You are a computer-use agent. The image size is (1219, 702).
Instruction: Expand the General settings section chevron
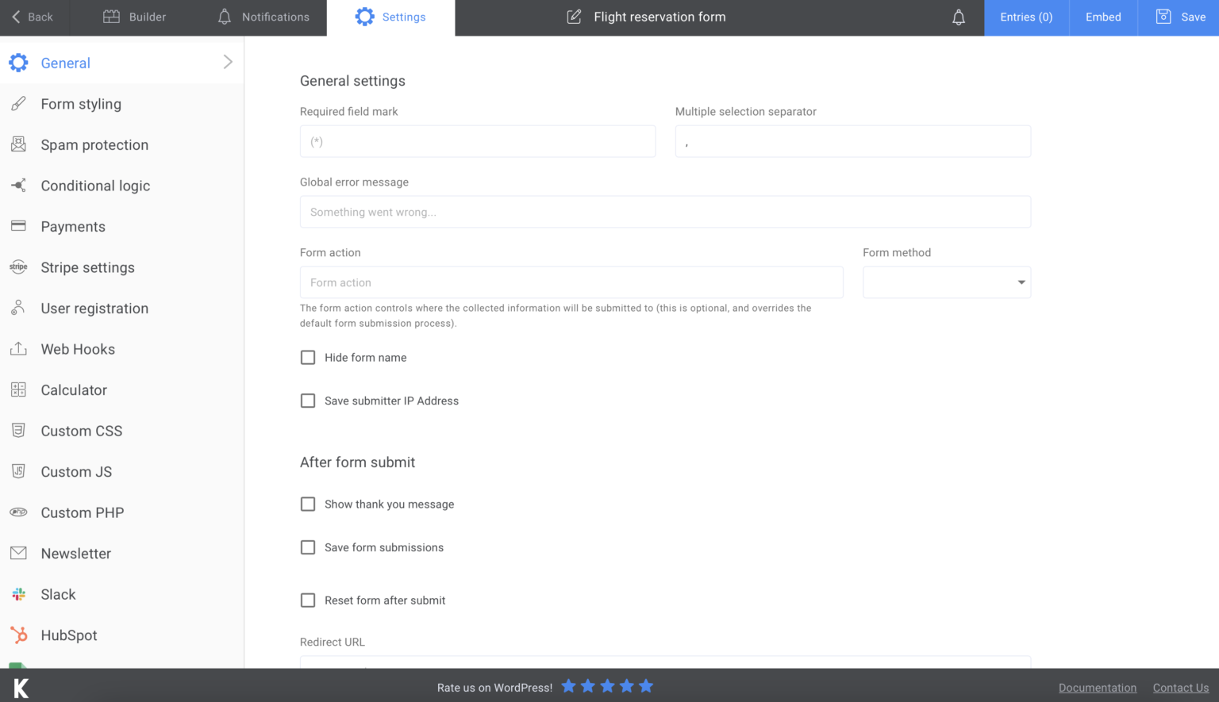(228, 61)
